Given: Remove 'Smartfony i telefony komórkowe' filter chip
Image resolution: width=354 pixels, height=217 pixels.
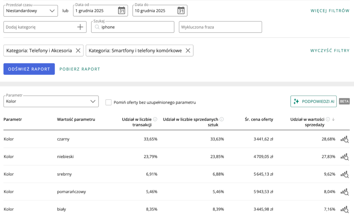Looking at the screenshot, I should point(188,51).
